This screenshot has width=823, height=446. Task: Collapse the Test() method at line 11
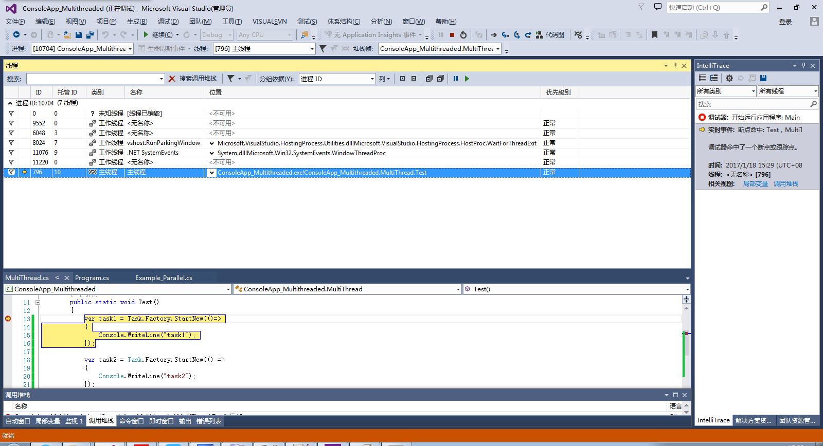(x=38, y=303)
